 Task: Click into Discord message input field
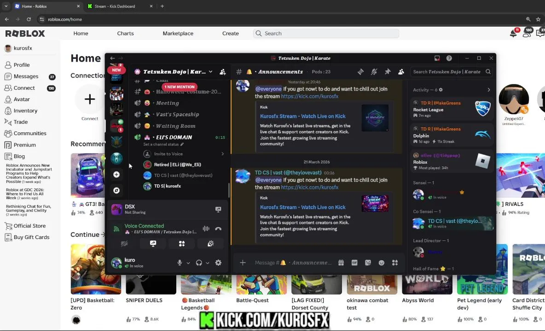[x=293, y=263]
